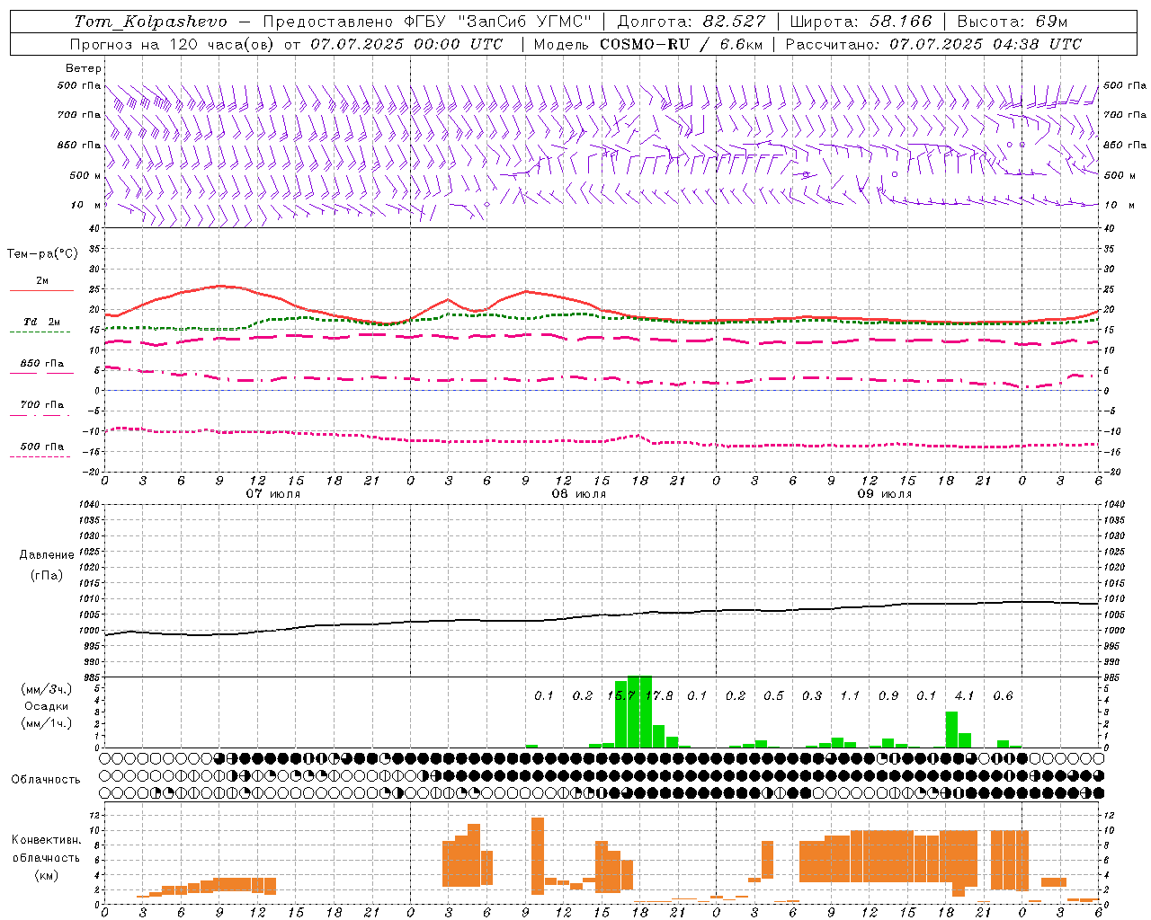
Task: Click the 'Конвективн.' convective cloud label
Action: pyautogui.click(x=47, y=840)
